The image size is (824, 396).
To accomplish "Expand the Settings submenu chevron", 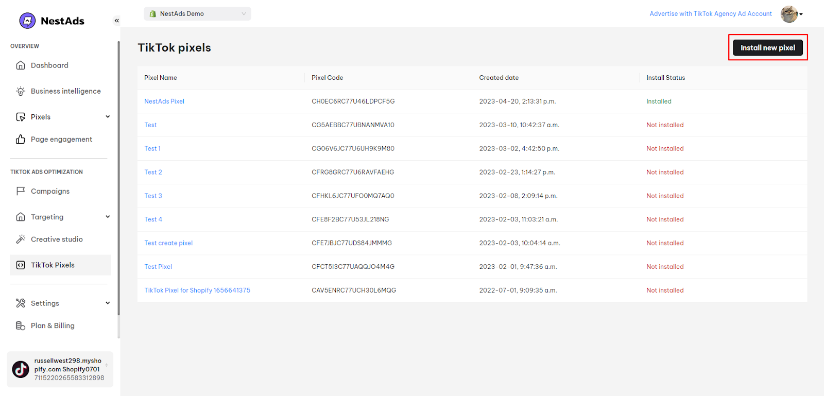I will click(108, 303).
